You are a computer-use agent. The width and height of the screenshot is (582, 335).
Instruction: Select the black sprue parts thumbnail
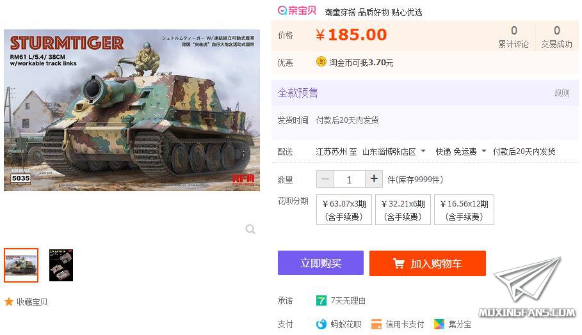tap(61, 265)
